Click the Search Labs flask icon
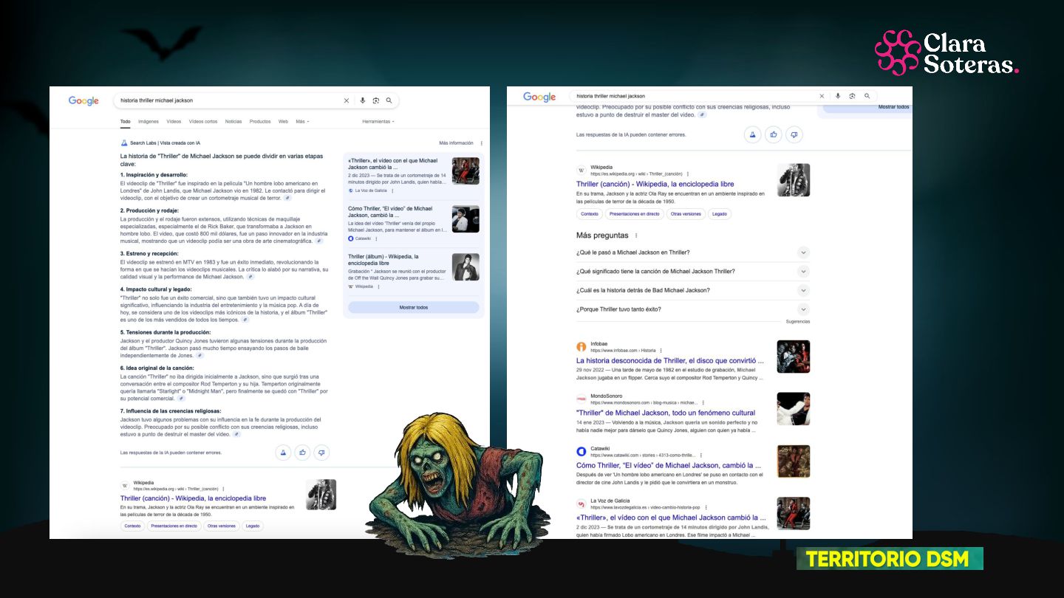 click(x=124, y=143)
